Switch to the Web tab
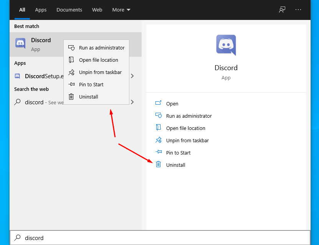Screen dimensions: 319x245 pos(97,10)
